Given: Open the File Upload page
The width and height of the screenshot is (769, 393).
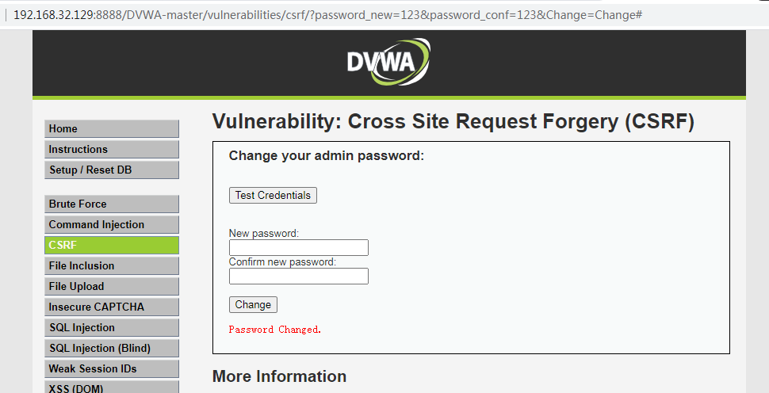Looking at the screenshot, I should (112, 286).
